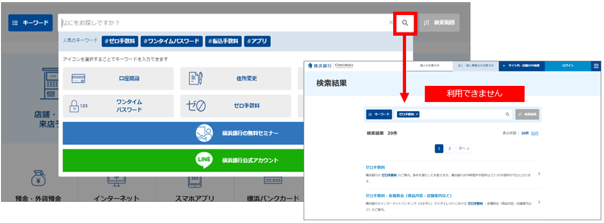Click the キーワード button beside the large search field
Viewport: 604px width, 223px height.
30,23
